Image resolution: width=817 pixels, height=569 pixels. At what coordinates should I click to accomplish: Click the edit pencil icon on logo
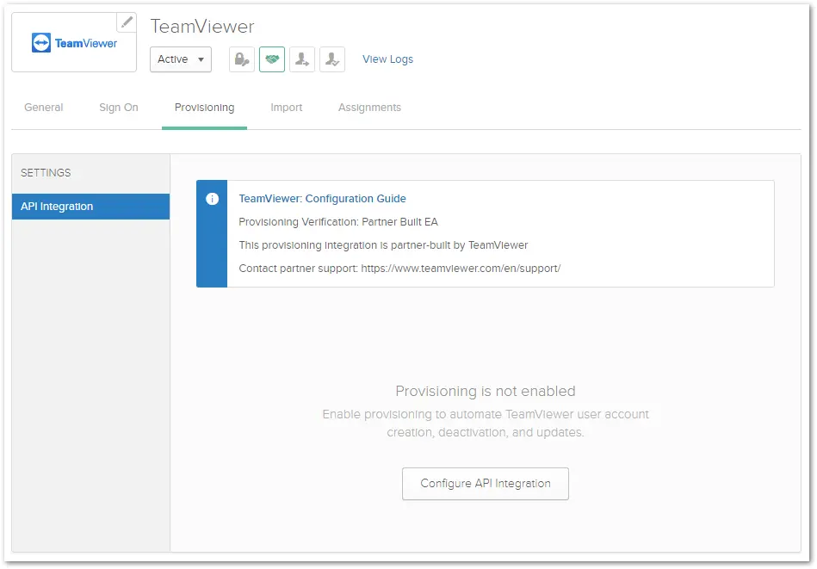(127, 22)
